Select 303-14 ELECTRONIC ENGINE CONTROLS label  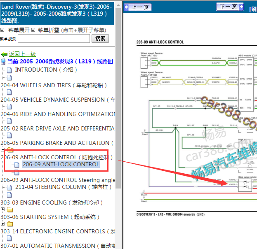tap(57, 231)
